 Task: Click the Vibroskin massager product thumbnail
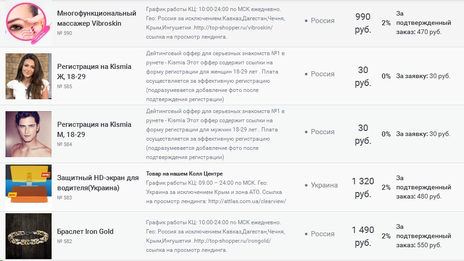click(x=29, y=23)
